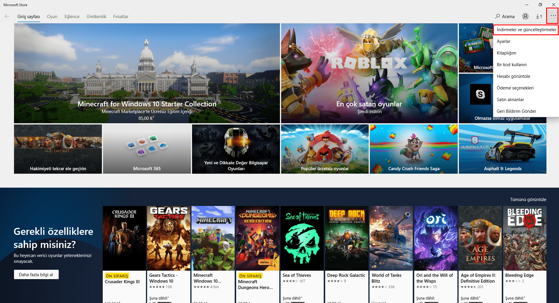
Task: Click the Daha fazla bilgi al button
Action: (36, 274)
